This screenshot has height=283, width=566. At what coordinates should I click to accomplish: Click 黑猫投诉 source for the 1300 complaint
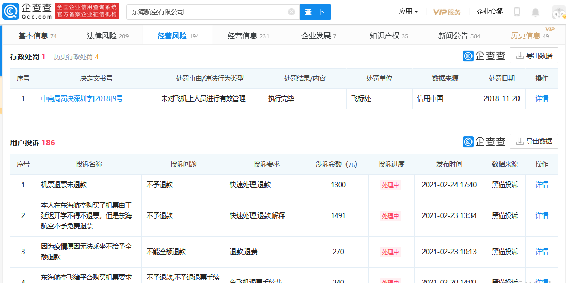505,185
